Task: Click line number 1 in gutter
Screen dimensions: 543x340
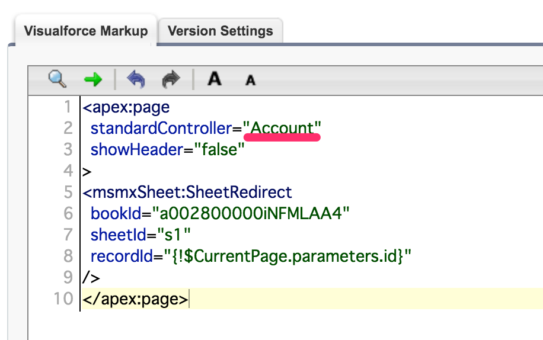Action: (68, 107)
